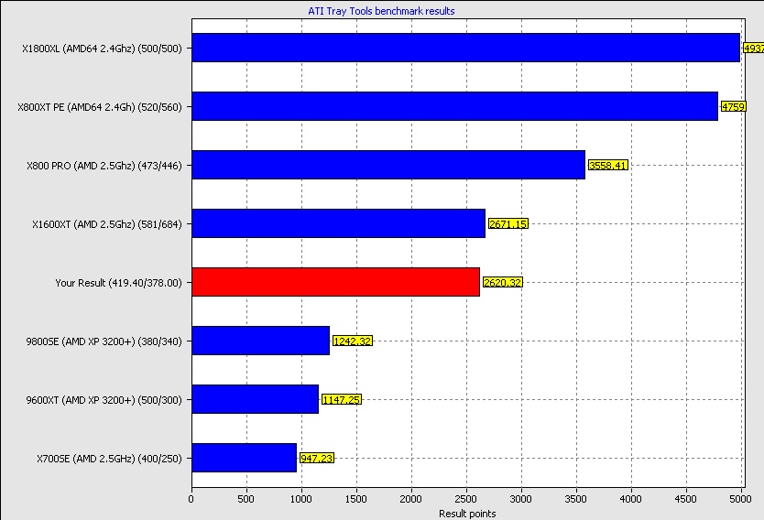Click the 947.23 value label
Image resolution: width=764 pixels, height=520 pixels.
pyautogui.click(x=317, y=458)
